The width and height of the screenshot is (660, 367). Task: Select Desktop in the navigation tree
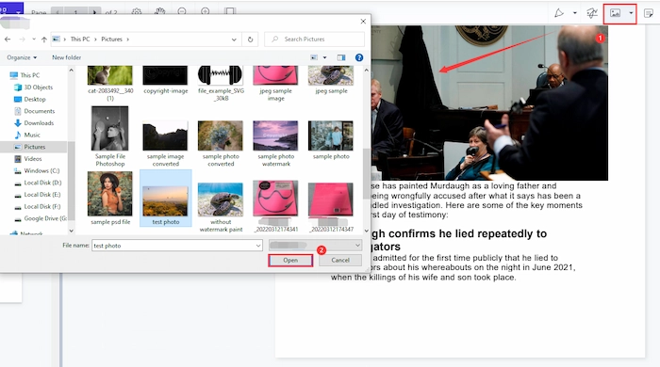pyautogui.click(x=30, y=99)
